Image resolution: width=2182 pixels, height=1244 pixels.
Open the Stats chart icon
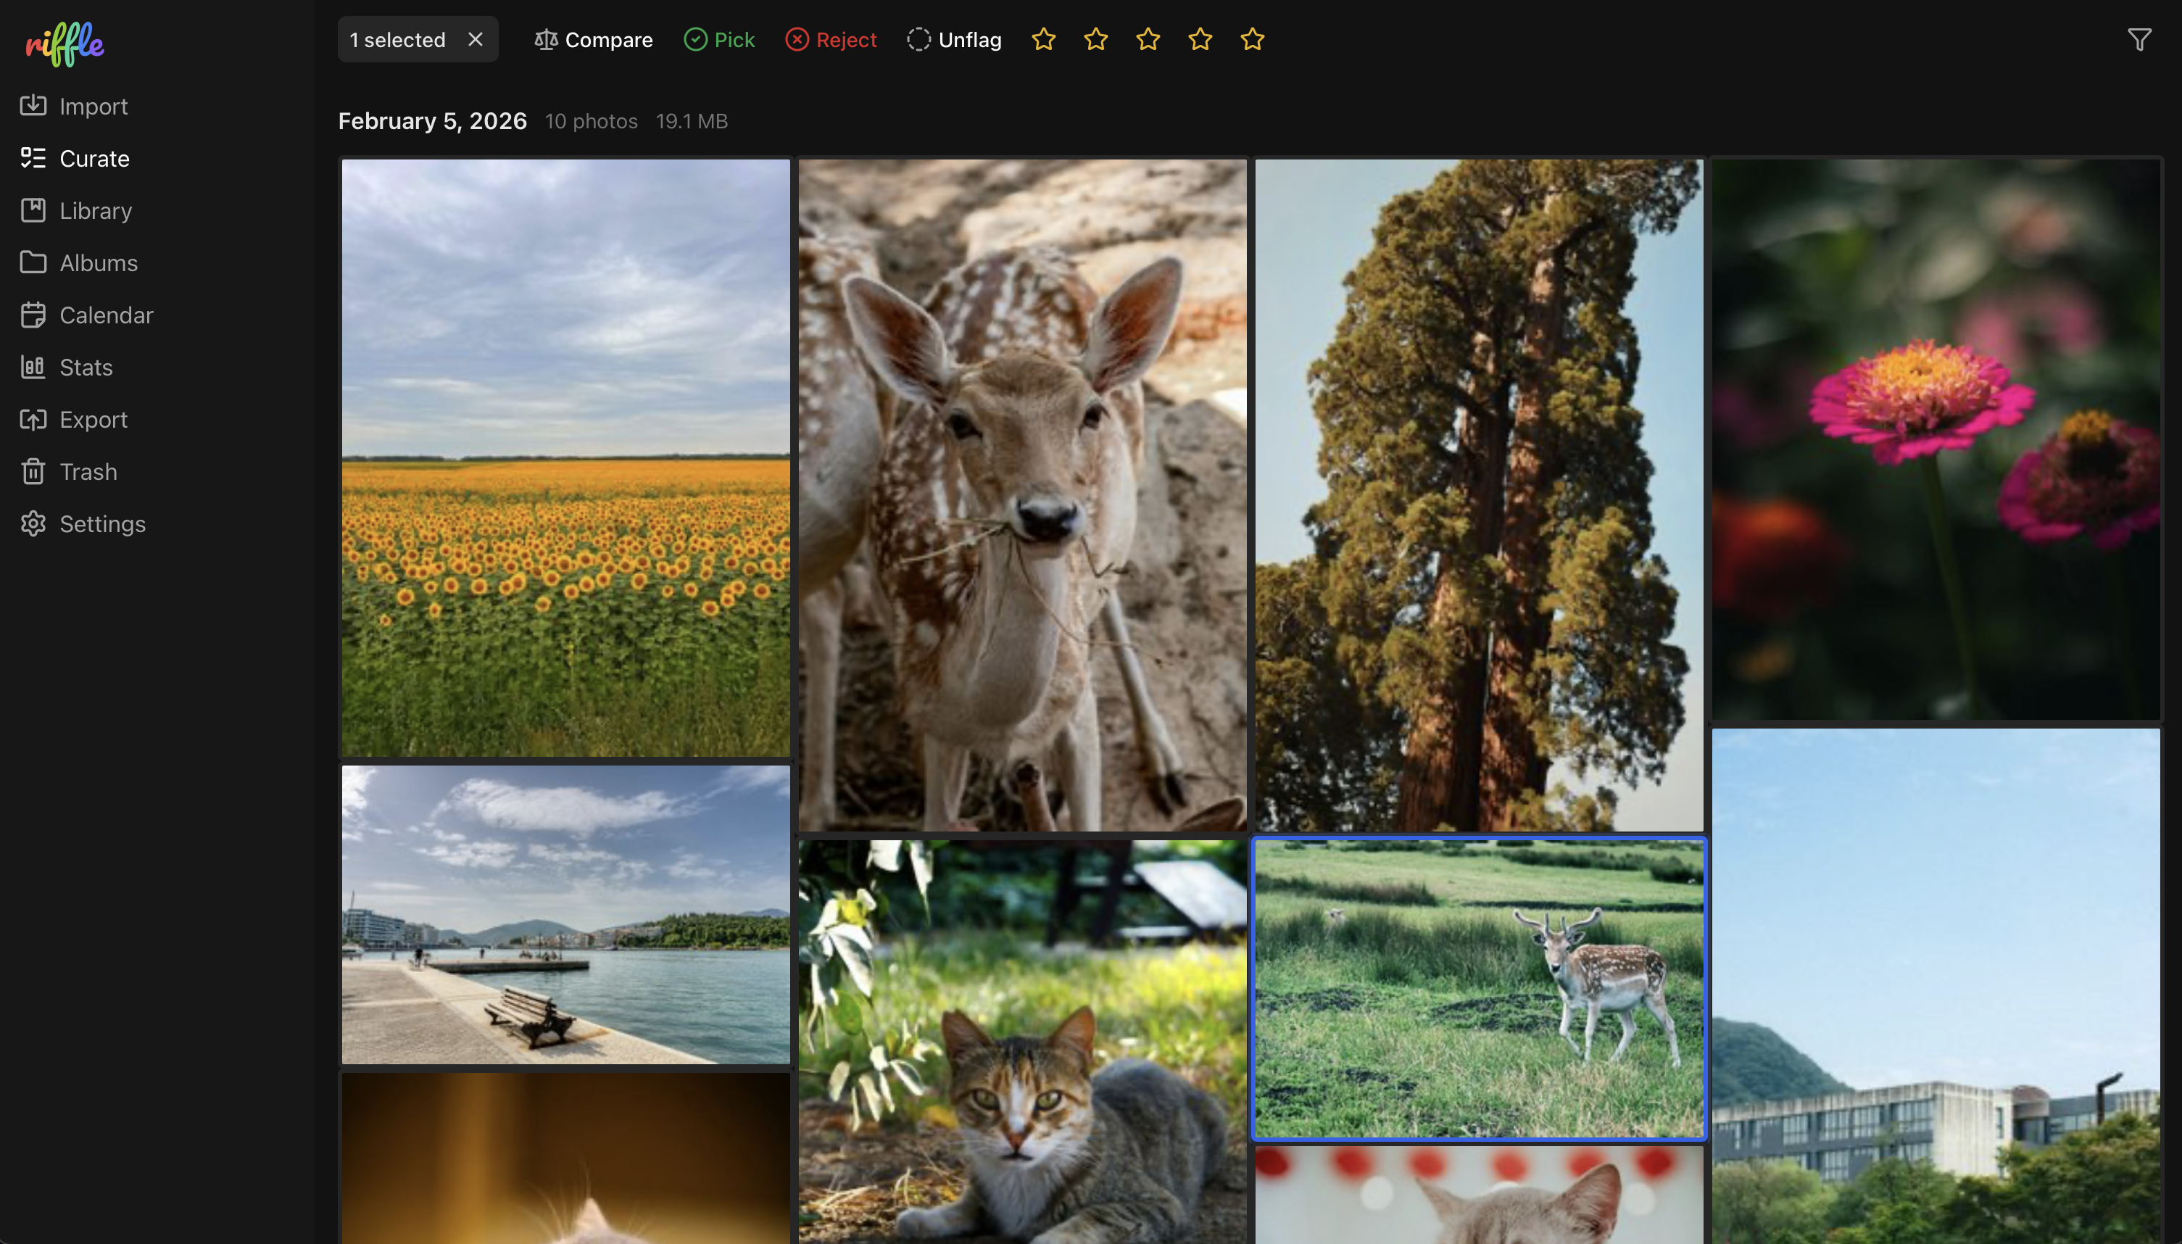point(33,368)
